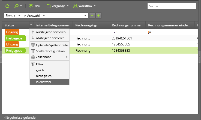Open the empty filter value combo box

[67, 16]
